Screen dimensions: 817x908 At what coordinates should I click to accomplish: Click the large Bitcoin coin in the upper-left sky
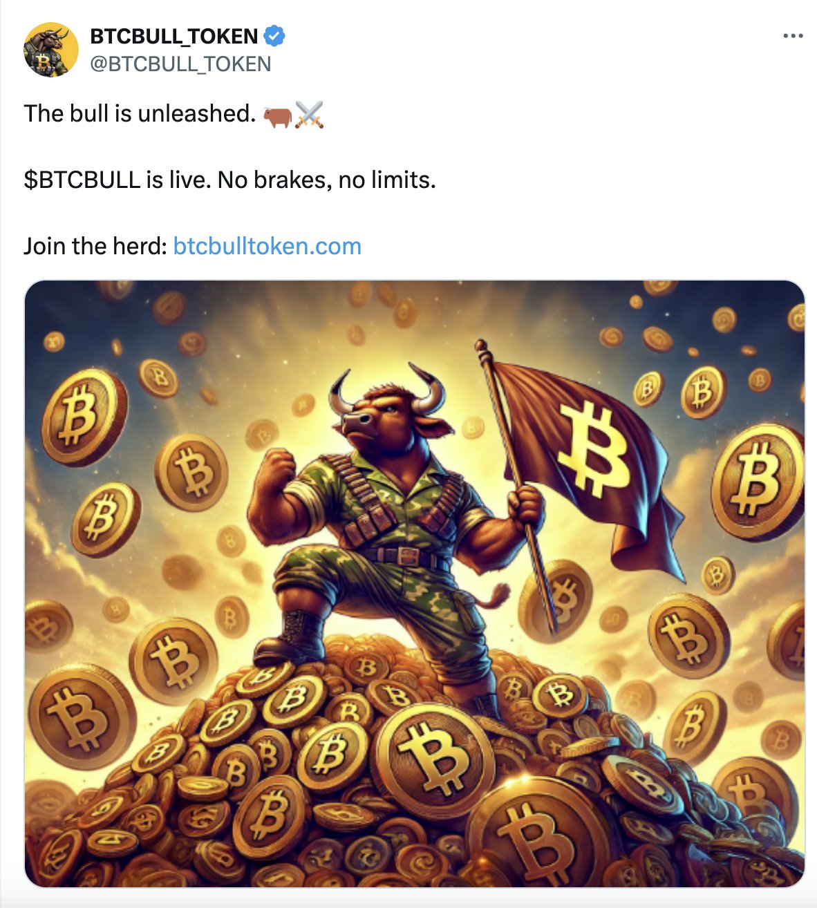click(x=83, y=418)
